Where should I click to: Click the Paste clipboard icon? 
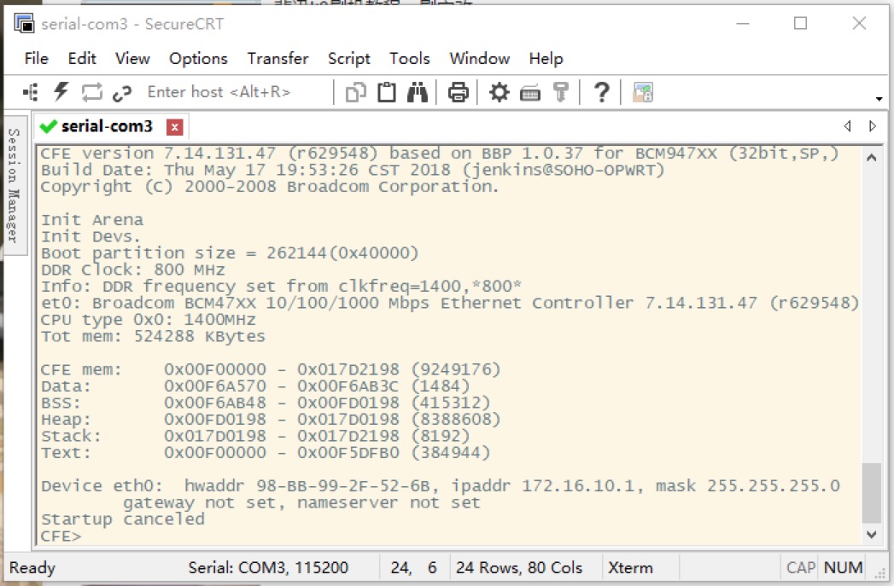(x=387, y=91)
